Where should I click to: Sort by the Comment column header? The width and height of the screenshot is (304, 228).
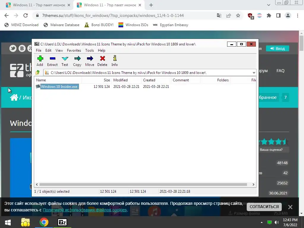click(x=186, y=80)
